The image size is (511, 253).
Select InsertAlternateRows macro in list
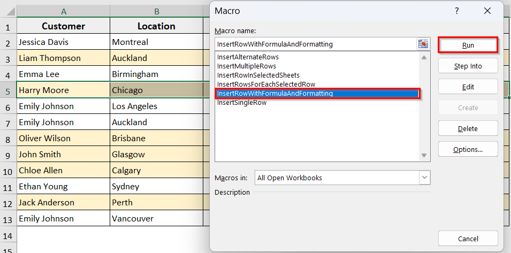[248, 57]
